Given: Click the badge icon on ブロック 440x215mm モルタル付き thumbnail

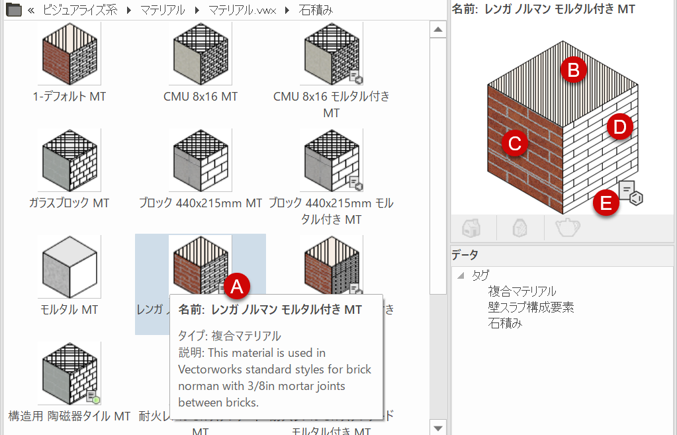Looking at the screenshot, I should [x=356, y=182].
